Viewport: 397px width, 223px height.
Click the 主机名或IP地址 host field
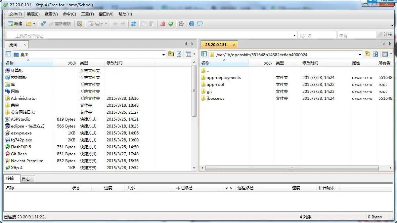[x=151, y=35]
